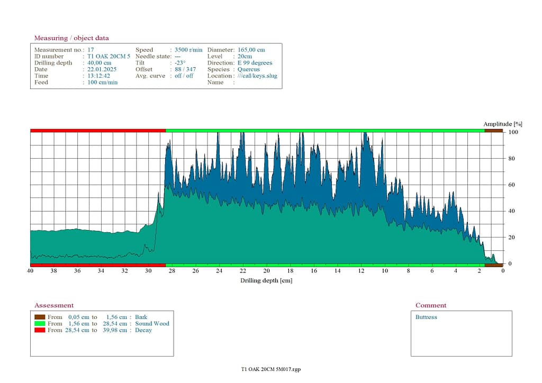The height and width of the screenshot is (383, 542).
Task: Select the red decay bar above chart
Action: tap(98, 130)
